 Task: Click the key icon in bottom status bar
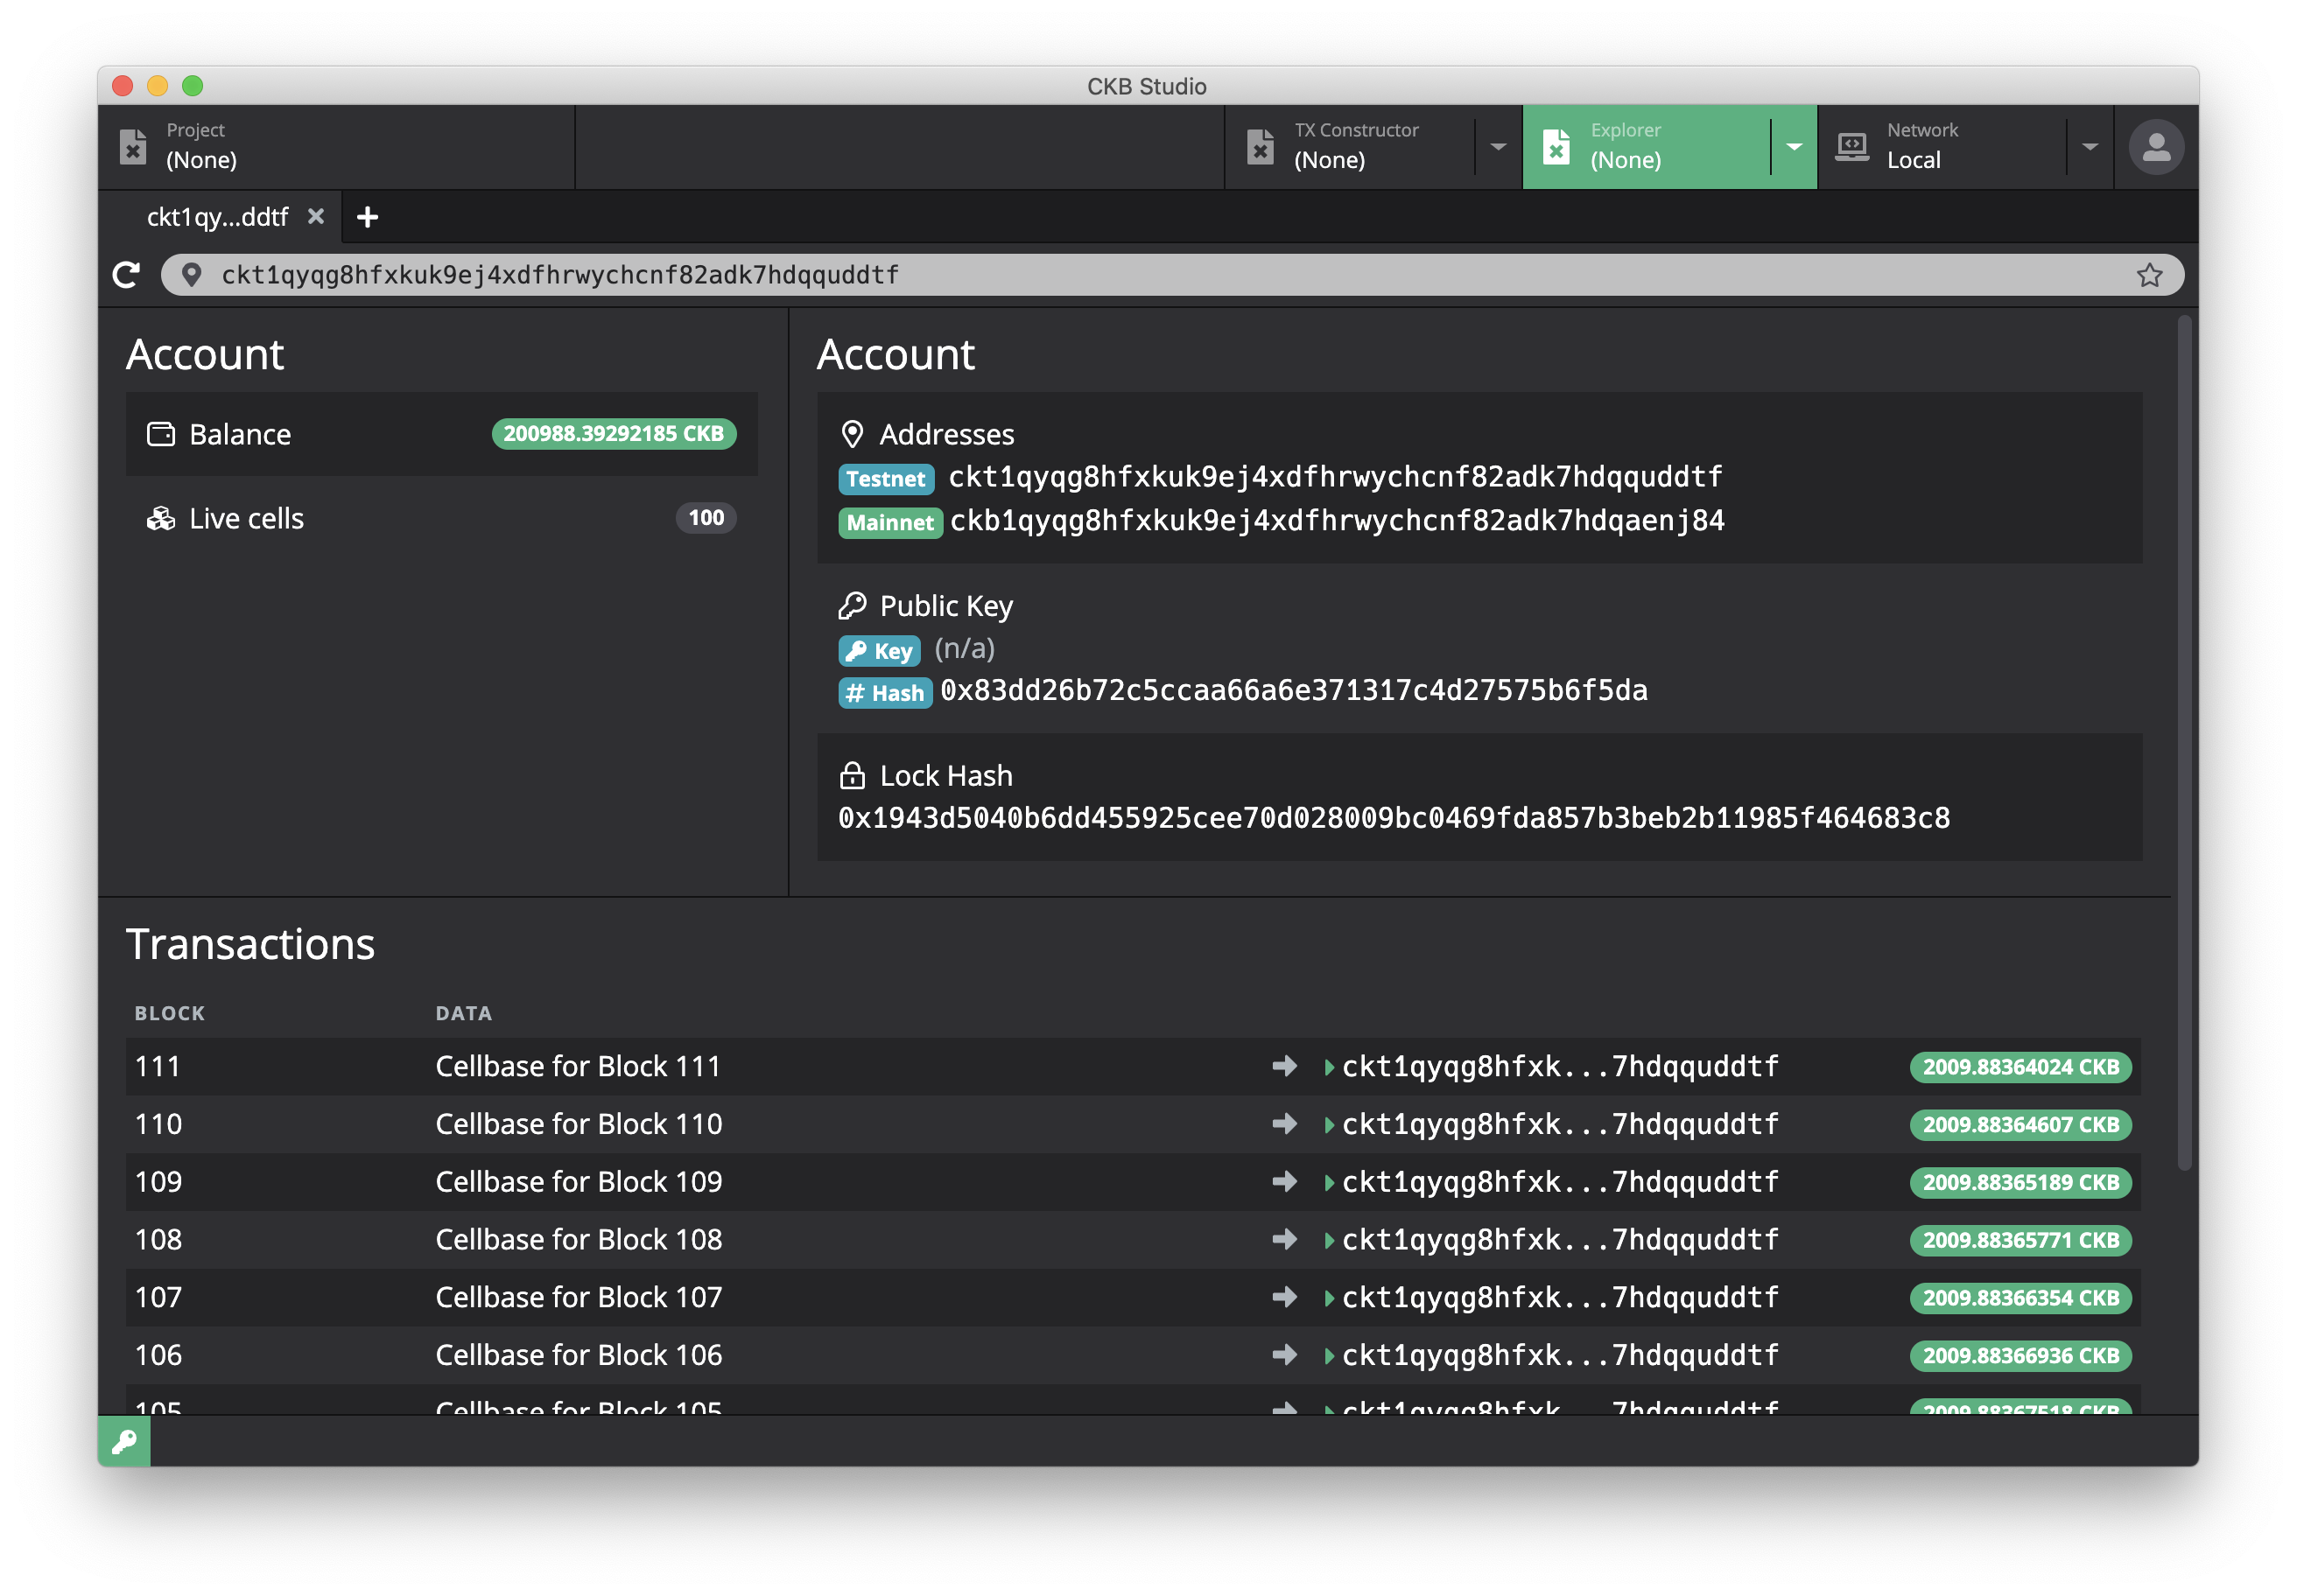124,1441
